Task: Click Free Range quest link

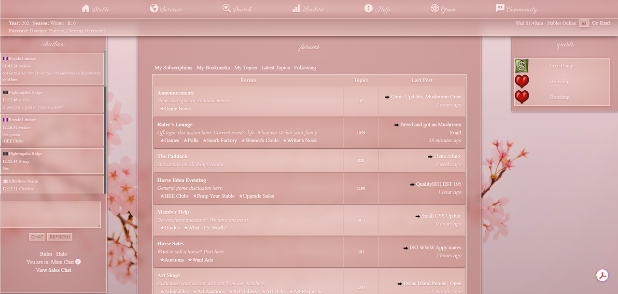Action: (562, 66)
